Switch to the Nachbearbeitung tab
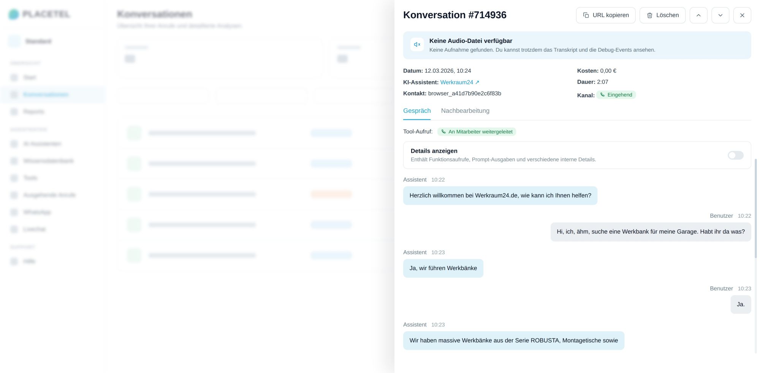Screen dimensions: 760x373 click(x=465, y=111)
